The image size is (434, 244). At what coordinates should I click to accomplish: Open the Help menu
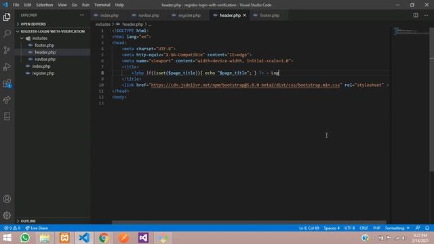[119, 5]
